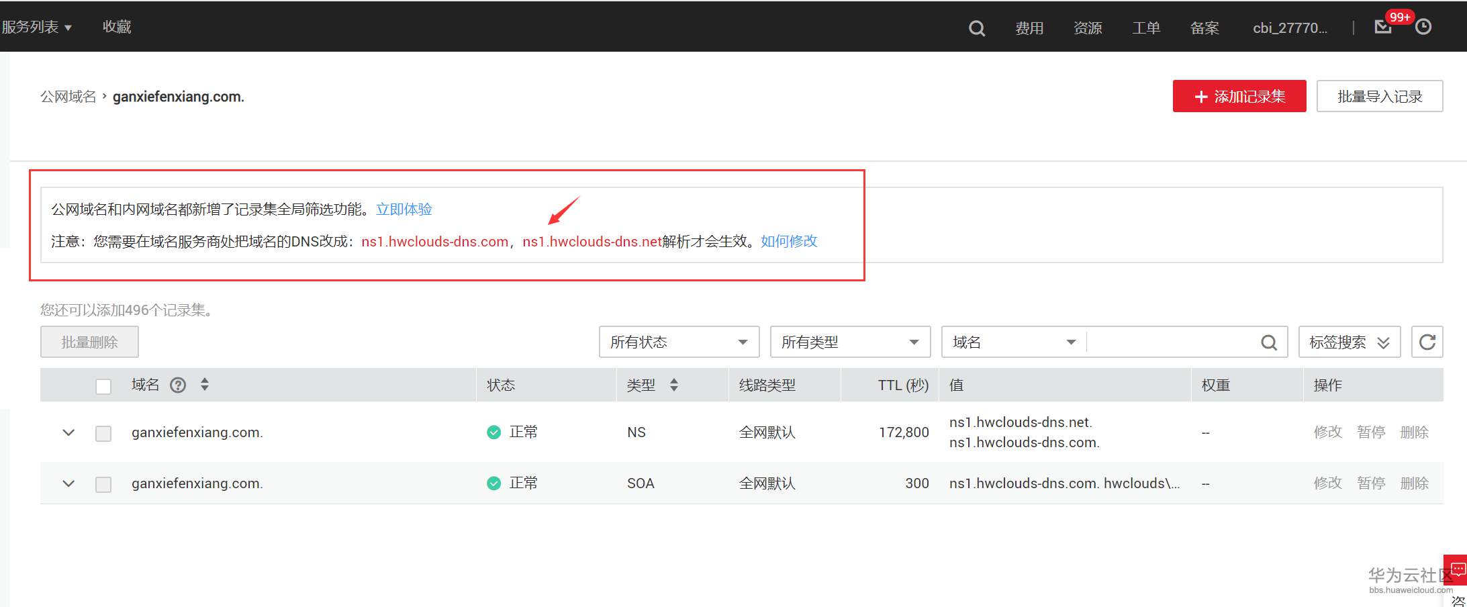
Task: Click the 线路类型 column header
Action: pos(767,385)
